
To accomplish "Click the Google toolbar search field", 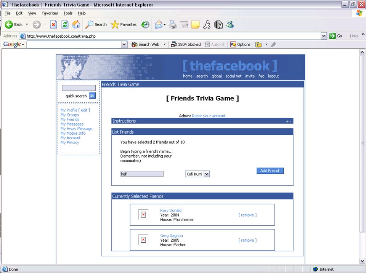I will point(74,44).
